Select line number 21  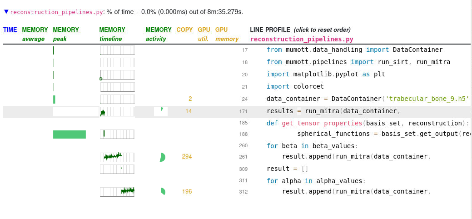pos(245,87)
